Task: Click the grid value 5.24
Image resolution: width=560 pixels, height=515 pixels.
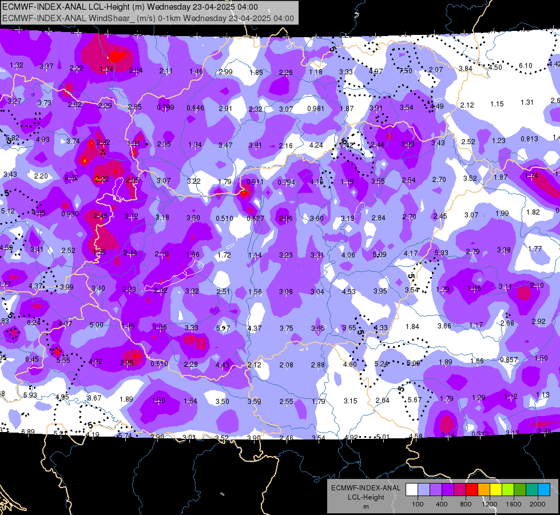Action: [x=382, y=363]
